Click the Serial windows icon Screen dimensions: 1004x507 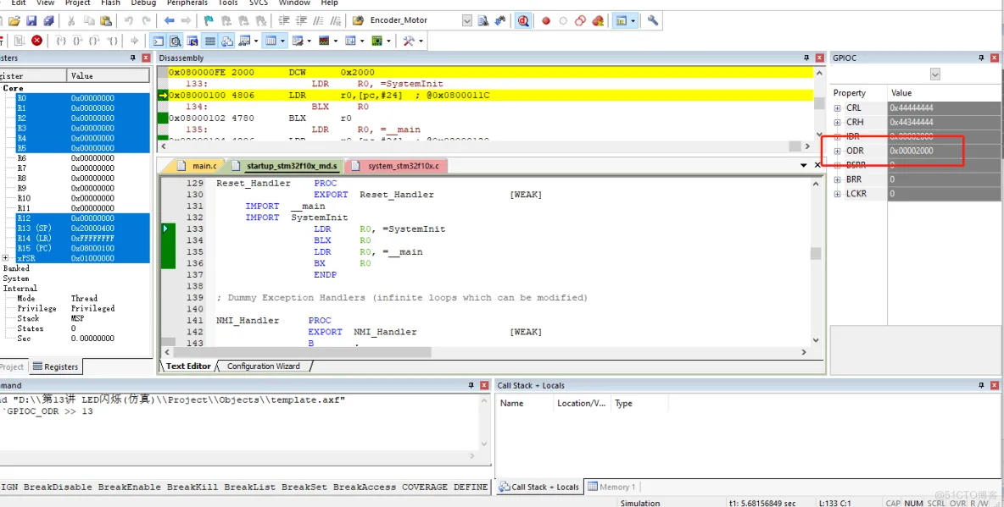298,41
